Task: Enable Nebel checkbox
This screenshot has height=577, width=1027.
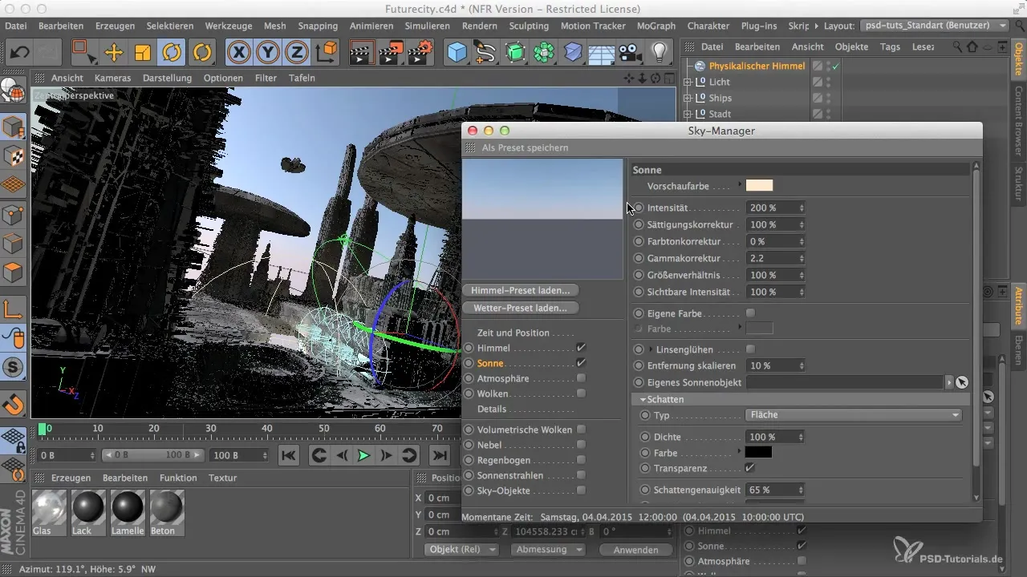Action: coord(581,445)
